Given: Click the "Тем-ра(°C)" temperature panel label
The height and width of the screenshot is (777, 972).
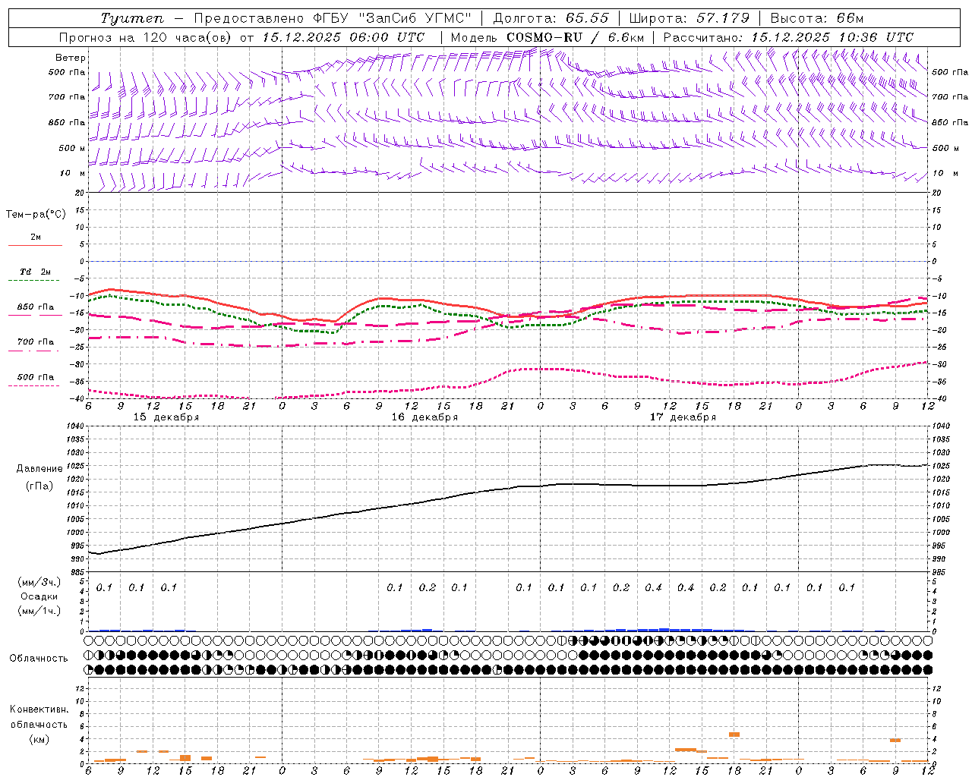Looking at the screenshot, I should coord(36,215).
